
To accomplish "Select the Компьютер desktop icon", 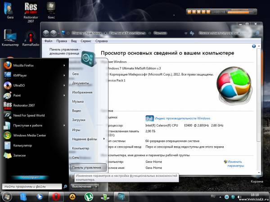I will coord(10,38).
